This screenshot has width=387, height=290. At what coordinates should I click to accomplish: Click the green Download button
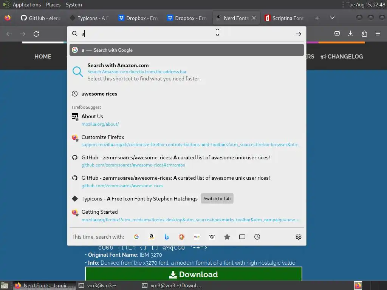coord(193,274)
